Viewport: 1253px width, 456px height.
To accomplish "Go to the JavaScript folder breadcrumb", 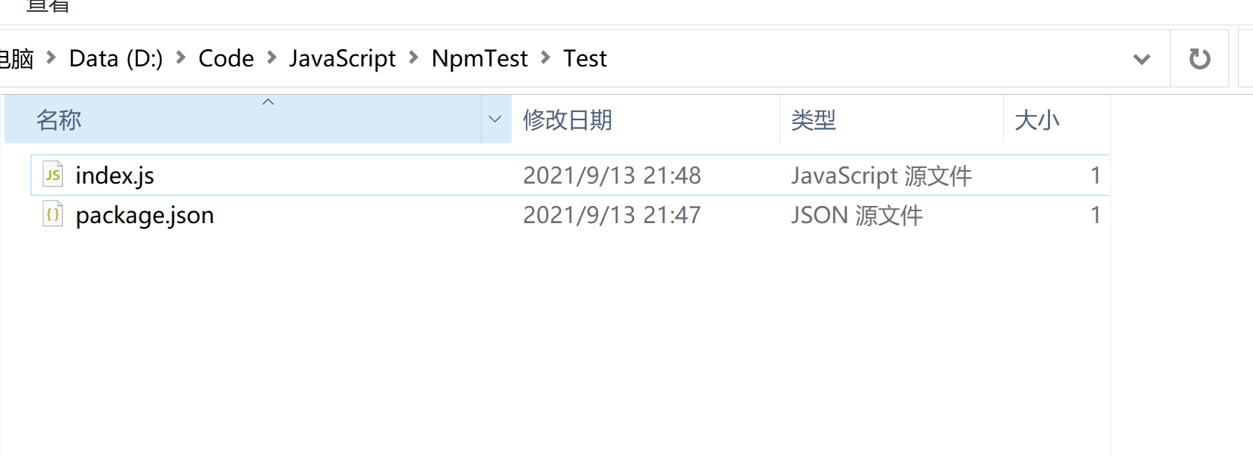I will pyautogui.click(x=342, y=58).
